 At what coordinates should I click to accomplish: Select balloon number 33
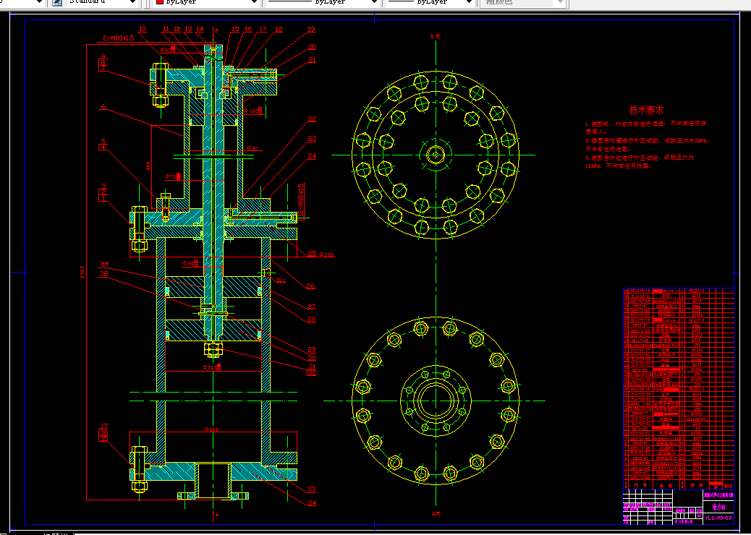click(x=312, y=489)
